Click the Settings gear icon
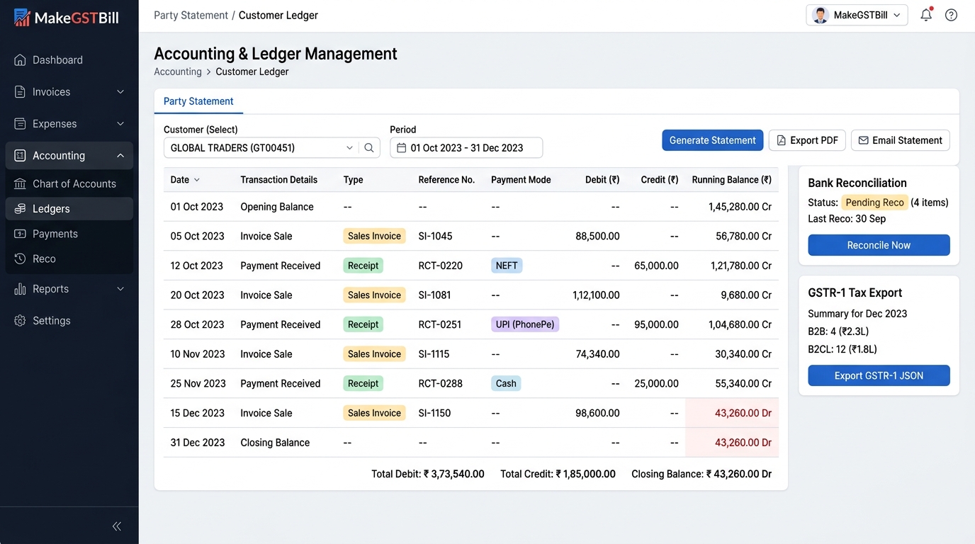The image size is (975, 544). click(21, 321)
